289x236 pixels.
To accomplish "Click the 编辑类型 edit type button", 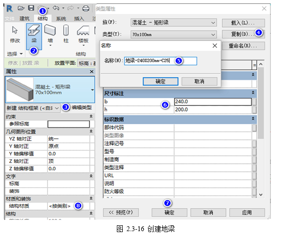I will click(82, 108).
